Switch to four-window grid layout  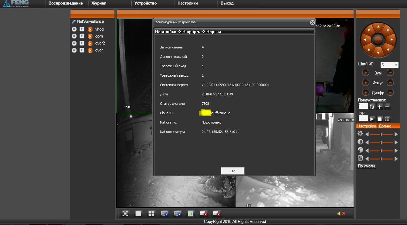151,213
